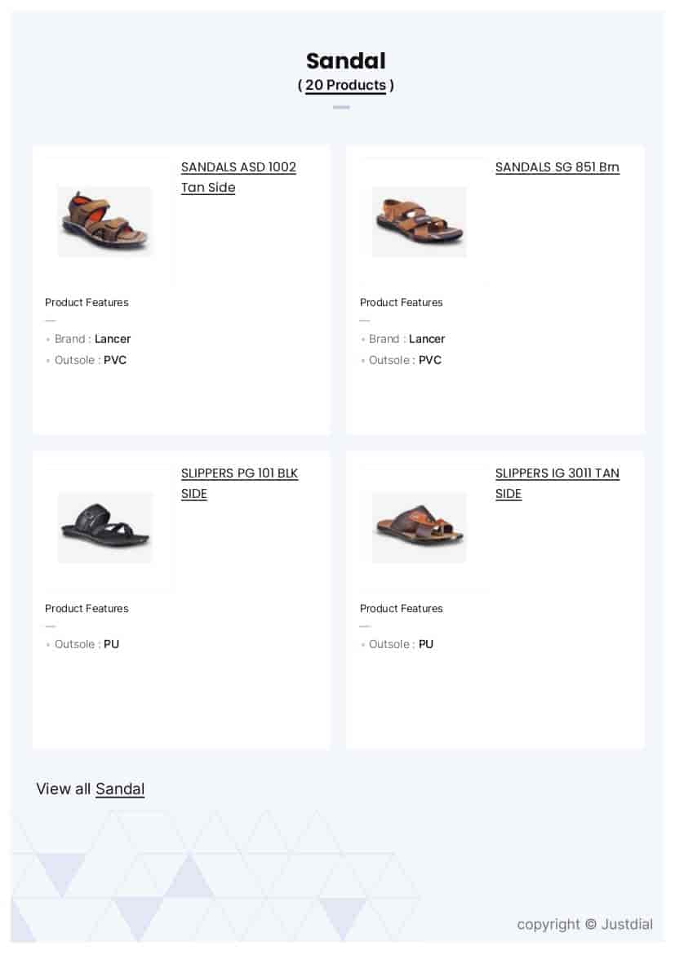Click the PVC outsole value for SG 851
Image resolution: width=675 pixels, height=955 pixels.
coord(429,360)
